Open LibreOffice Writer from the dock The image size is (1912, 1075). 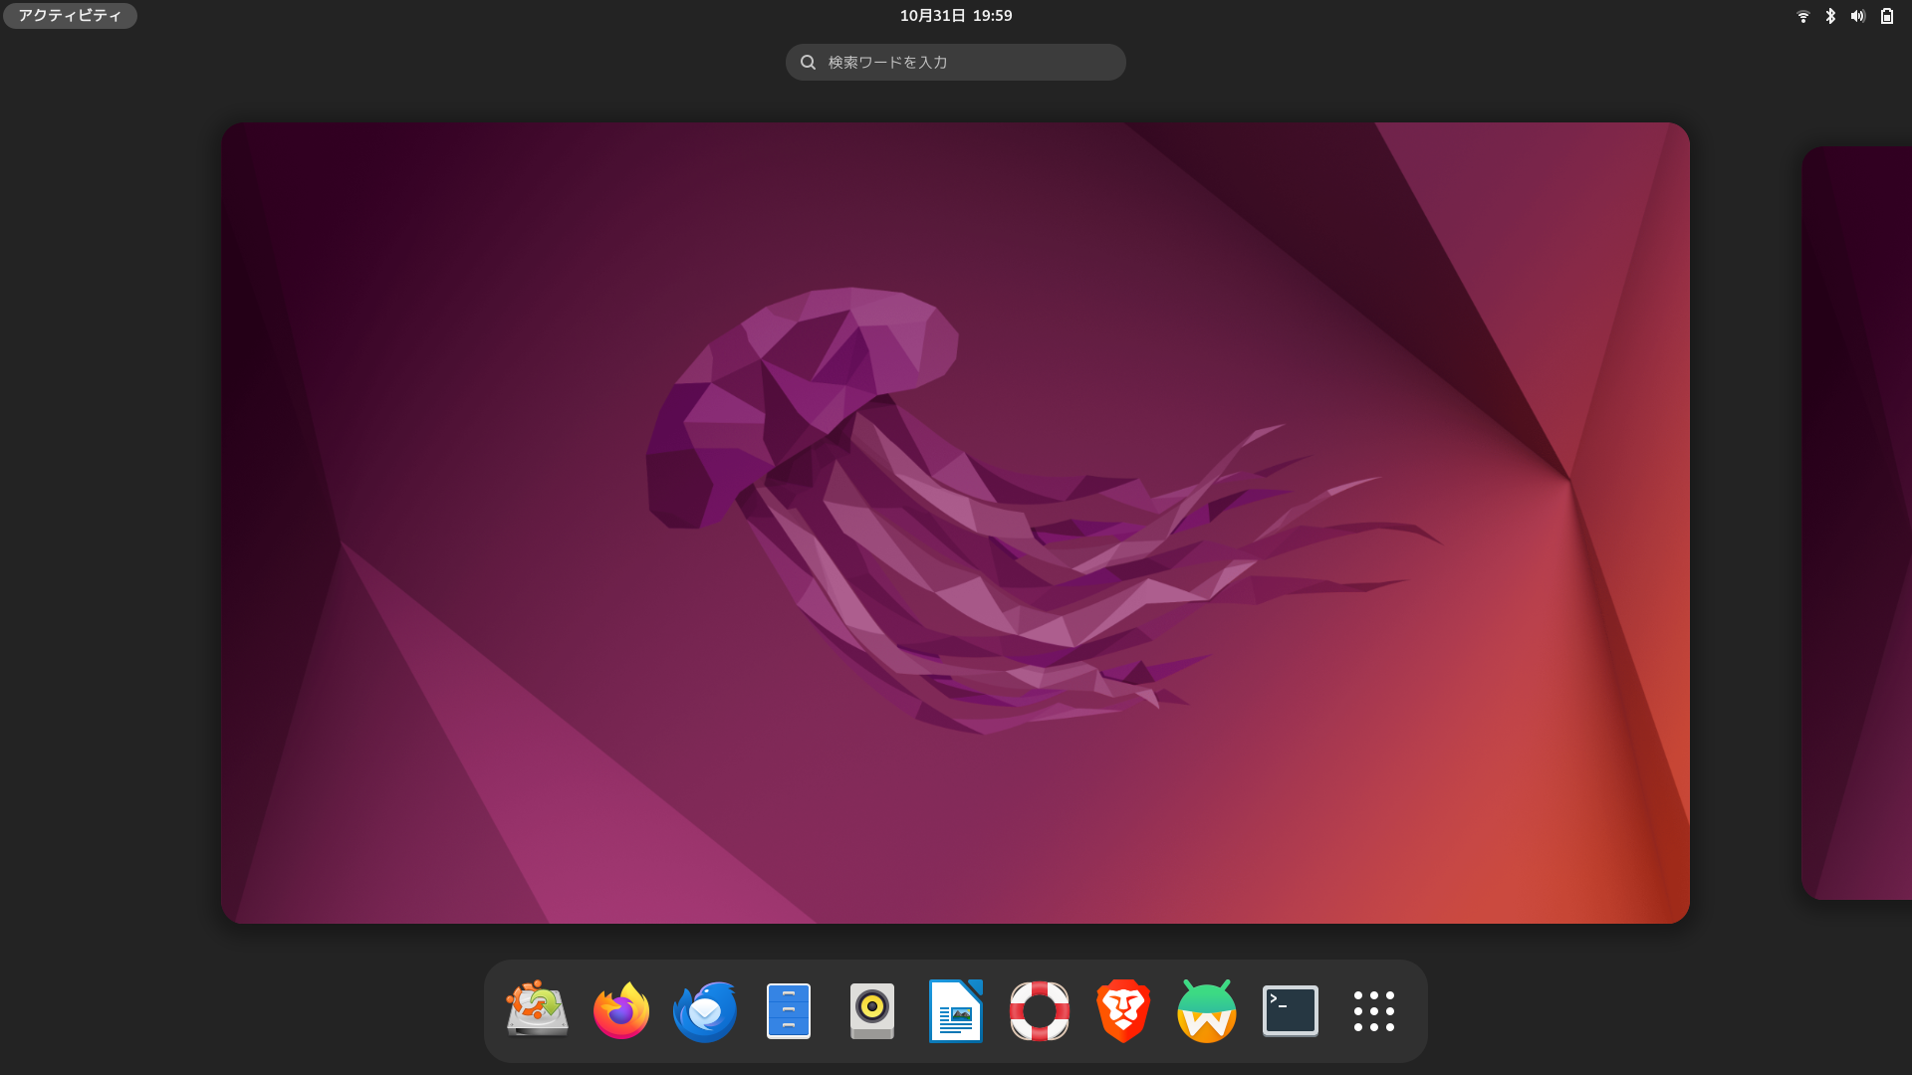(956, 1010)
